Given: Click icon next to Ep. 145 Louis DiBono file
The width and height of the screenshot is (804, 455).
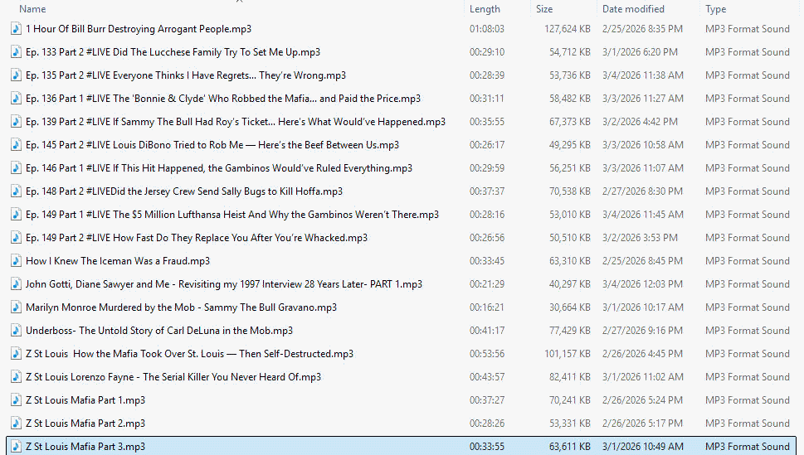Looking at the screenshot, I should pyautogui.click(x=16, y=145).
